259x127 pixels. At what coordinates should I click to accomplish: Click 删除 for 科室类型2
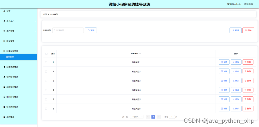click(x=248, y=71)
